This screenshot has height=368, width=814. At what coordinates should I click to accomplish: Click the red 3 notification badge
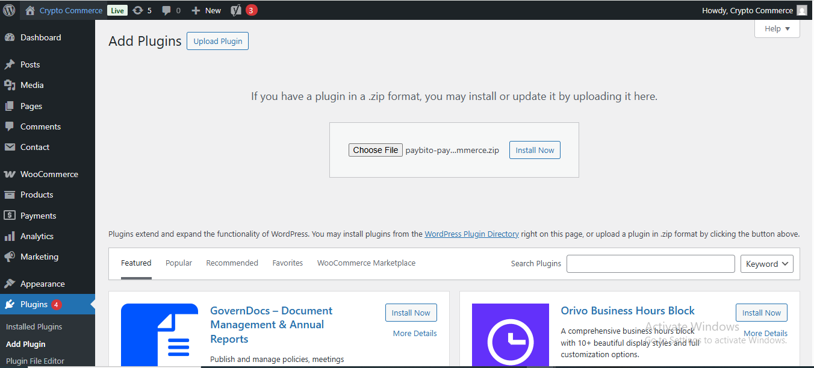coord(251,10)
